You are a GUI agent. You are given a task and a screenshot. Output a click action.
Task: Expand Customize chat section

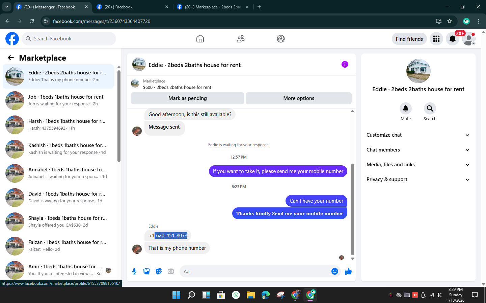pyautogui.click(x=418, y=135)
